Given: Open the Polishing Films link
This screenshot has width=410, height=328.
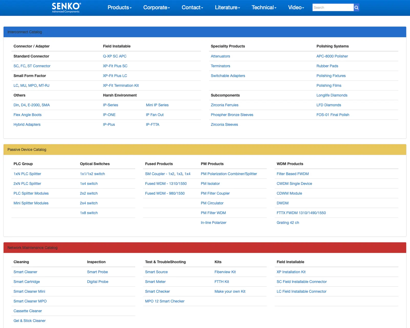Looking at the screenshot, I should [329, 85].
